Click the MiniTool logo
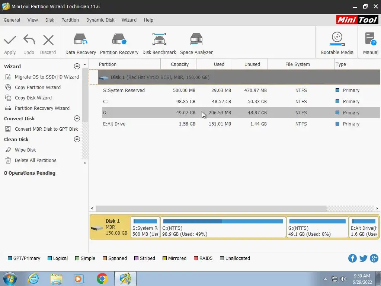The width and height of the screenshot is (381, 286). [x=357, y=20]
